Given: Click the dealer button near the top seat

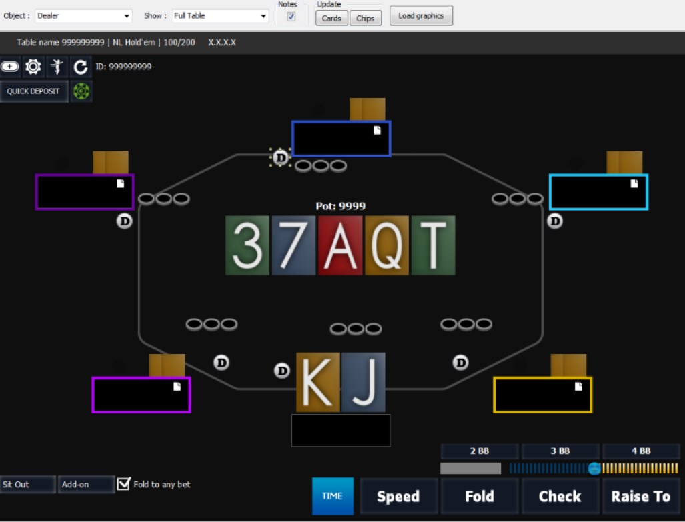Looking at the screenshot, I should pos(281,158).
